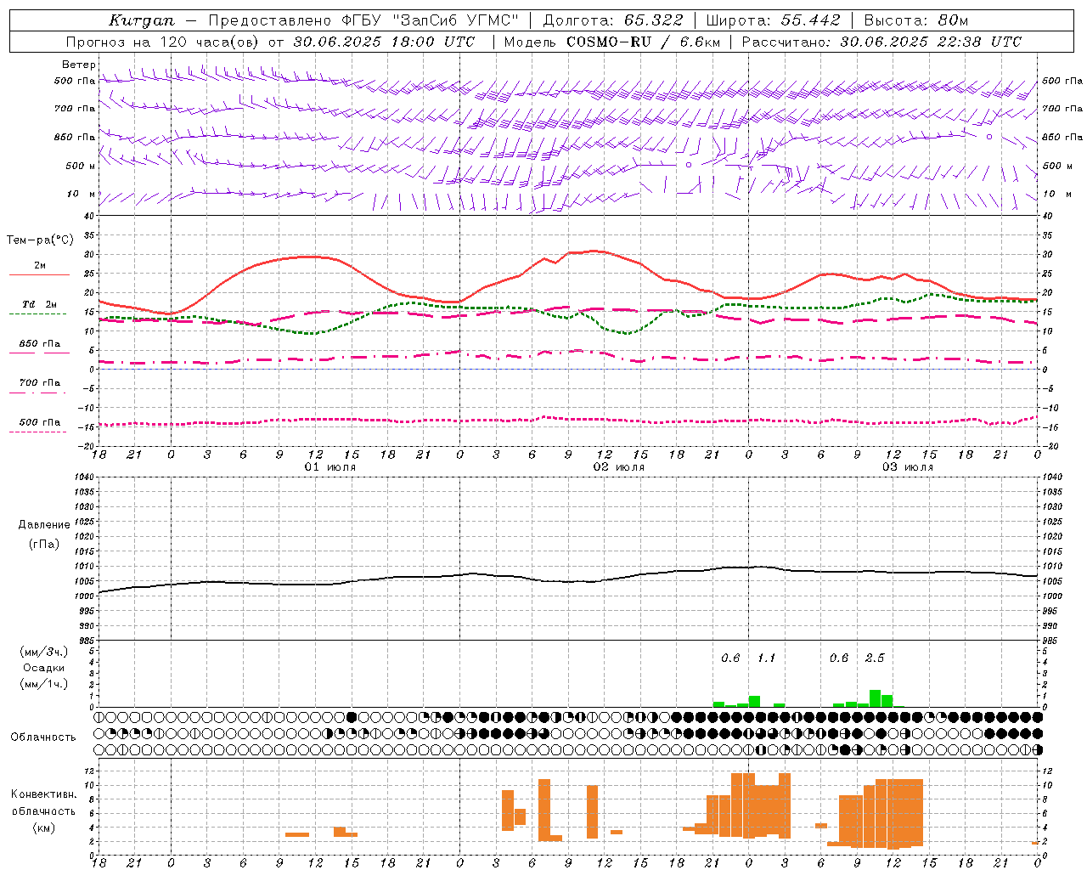
Task: Select the 'Высота: 80м' elevation text
Action: pyautogui.click(x=915, y=20)
